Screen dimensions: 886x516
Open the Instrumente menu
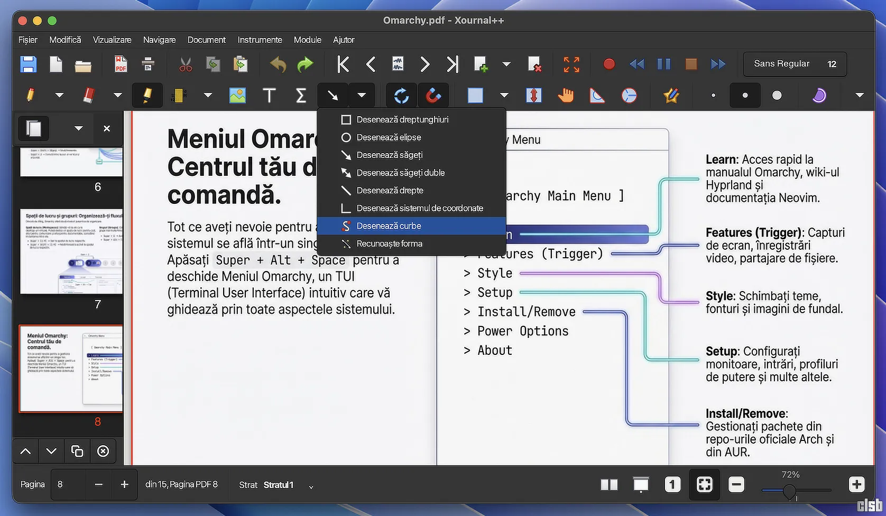[260, 40]
